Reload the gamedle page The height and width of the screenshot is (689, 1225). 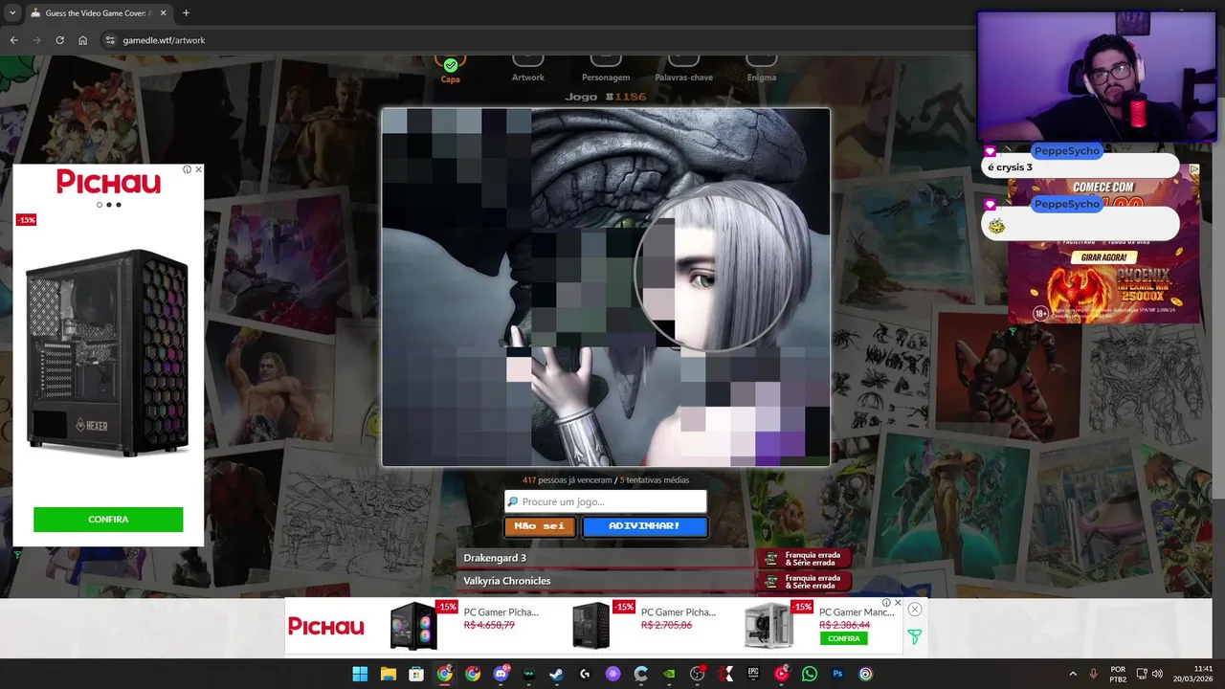click(59, 40)
